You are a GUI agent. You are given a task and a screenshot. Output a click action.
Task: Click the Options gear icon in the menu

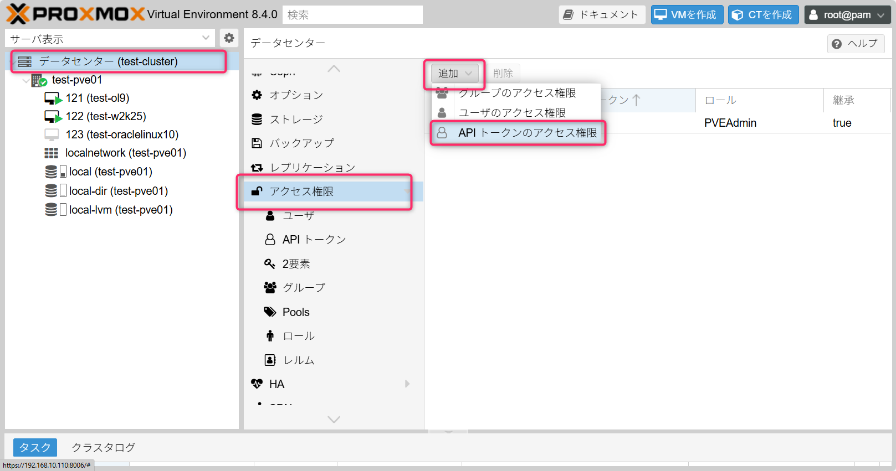coord(257,95)
